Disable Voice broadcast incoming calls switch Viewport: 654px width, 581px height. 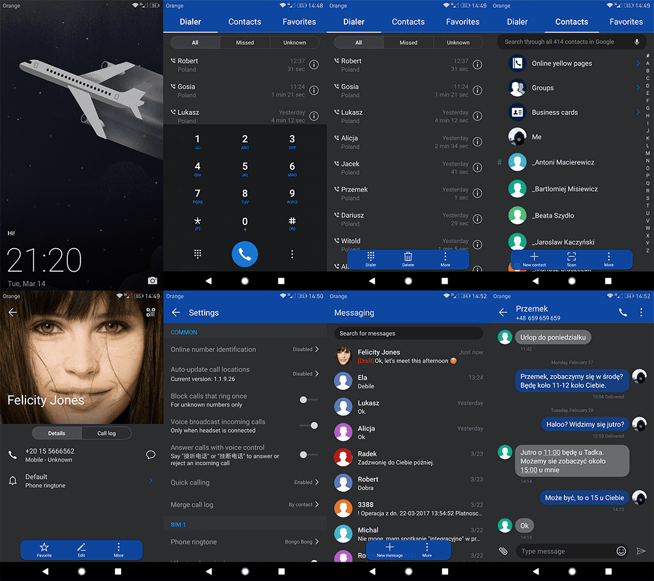309,425
